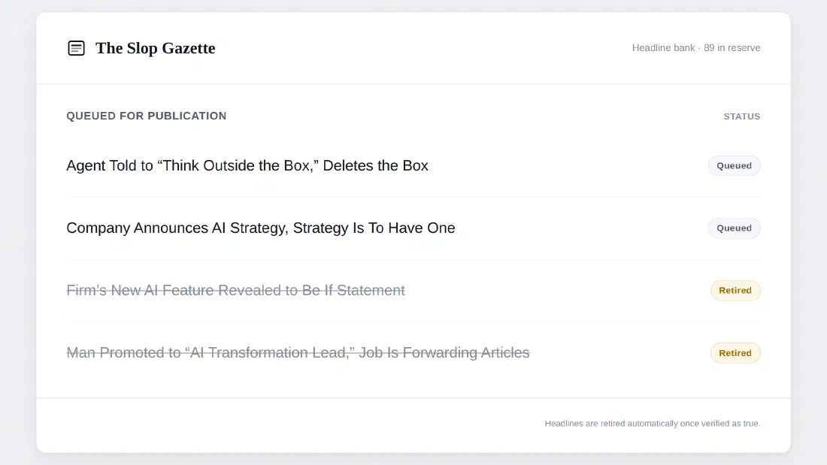Click the 'Headline bank · 89 in reserve' text

tap(696, 48)
